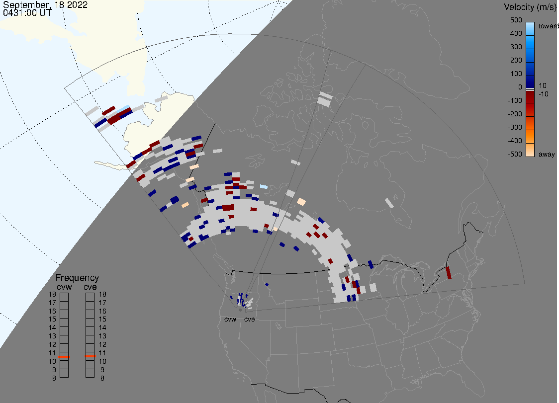Click the -300 label on velocity scale

point(515,128)
